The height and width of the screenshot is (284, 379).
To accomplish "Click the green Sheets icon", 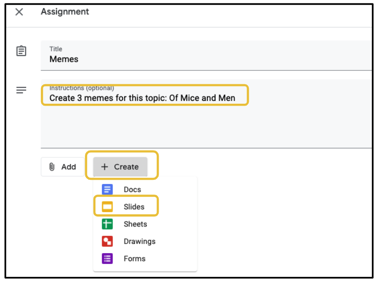I will 107,224.
